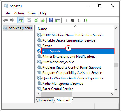Click gear icon beside Portable Device Enumerator
Image resolution: width=121 pixels, height=111 pixels.
click(x=39, y=40)
